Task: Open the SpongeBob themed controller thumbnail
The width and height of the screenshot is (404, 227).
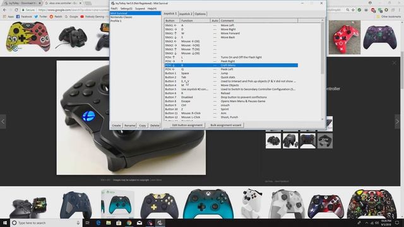Action: pos(28,37)
